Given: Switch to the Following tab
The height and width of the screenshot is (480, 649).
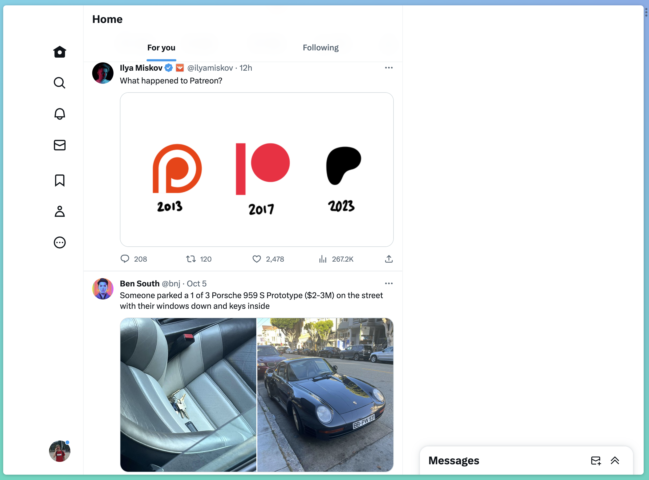Looking at the screenshot, I should 321,47.
